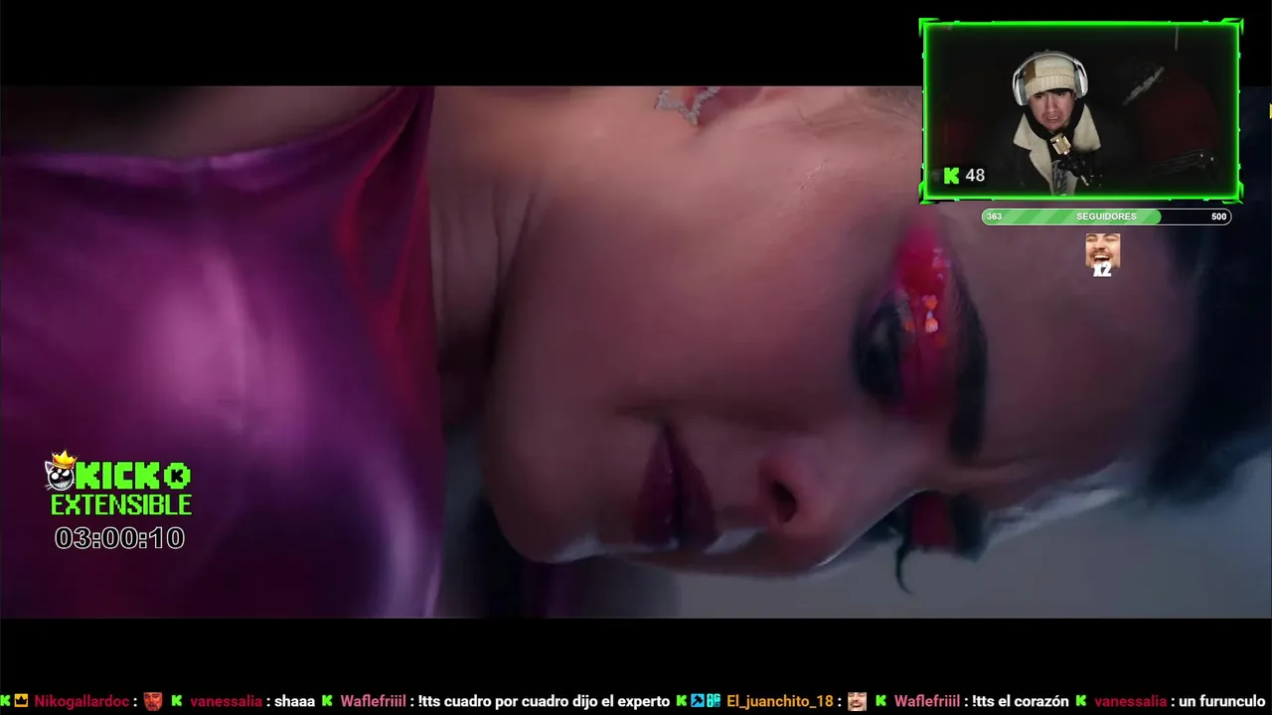Click the SEGUIDORES followers progress bar

[1106, 216]
